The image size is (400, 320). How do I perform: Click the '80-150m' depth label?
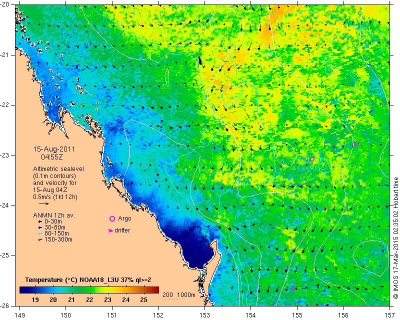(x=56, y=233)
